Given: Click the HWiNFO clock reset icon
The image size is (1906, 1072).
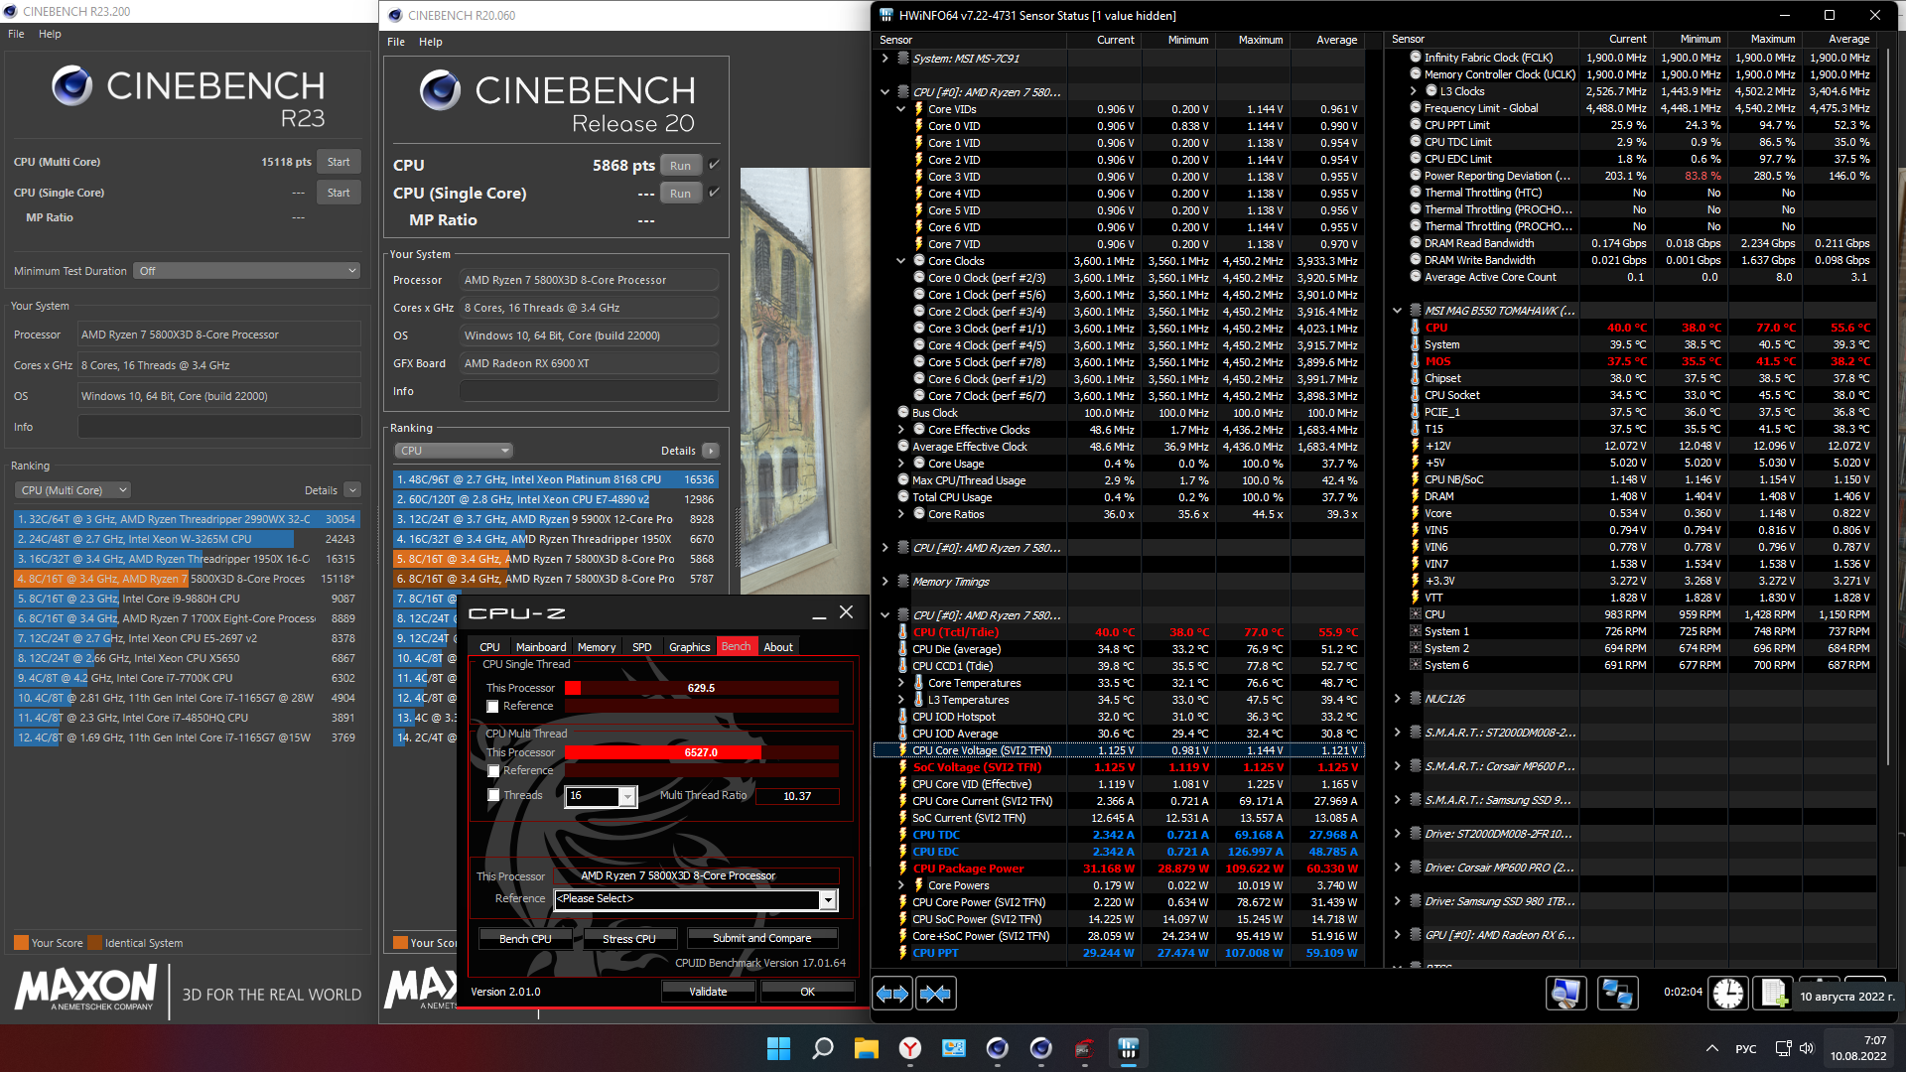Looking at the screenshot, I should (1728, 994).
